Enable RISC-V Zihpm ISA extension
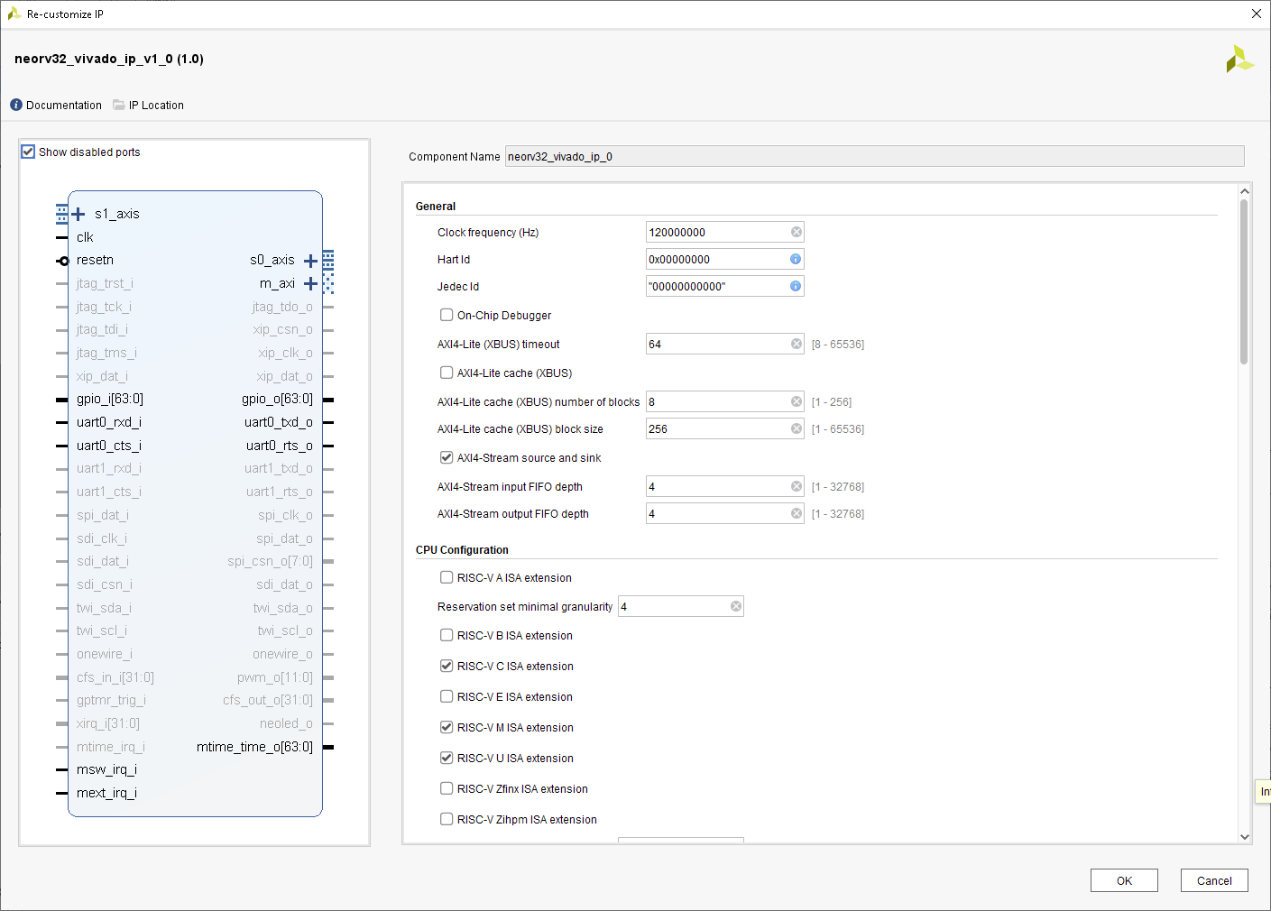The image size is (1271, 911). click(447, 819)
